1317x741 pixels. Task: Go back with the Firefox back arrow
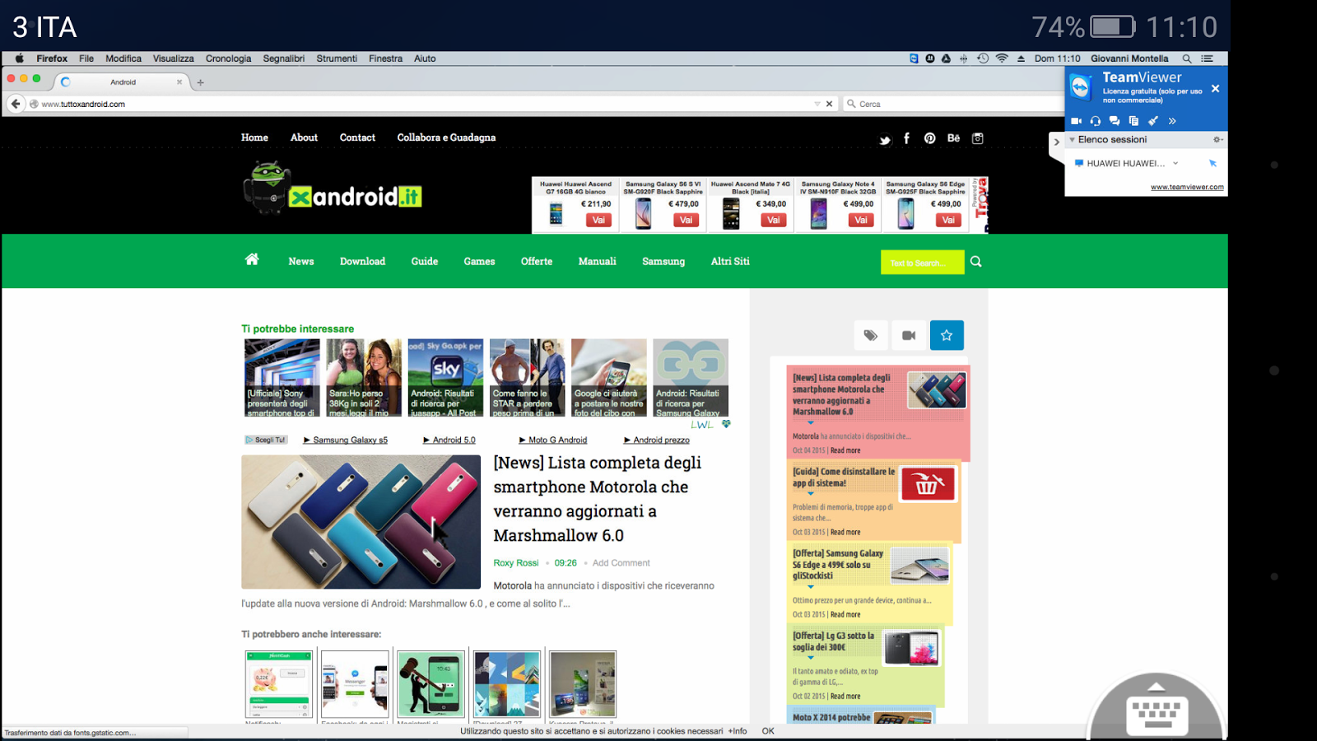(16, 104)
